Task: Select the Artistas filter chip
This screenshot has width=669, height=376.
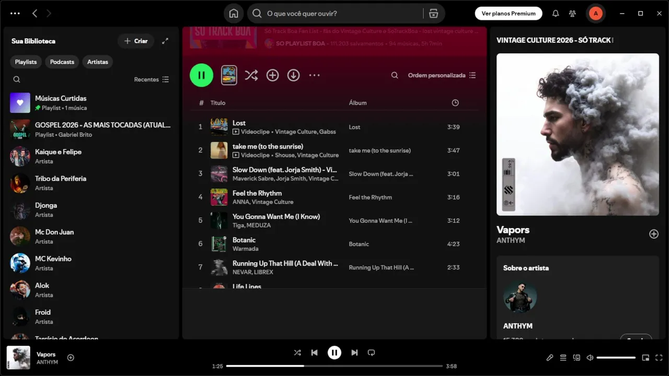Action: (98, 62)
